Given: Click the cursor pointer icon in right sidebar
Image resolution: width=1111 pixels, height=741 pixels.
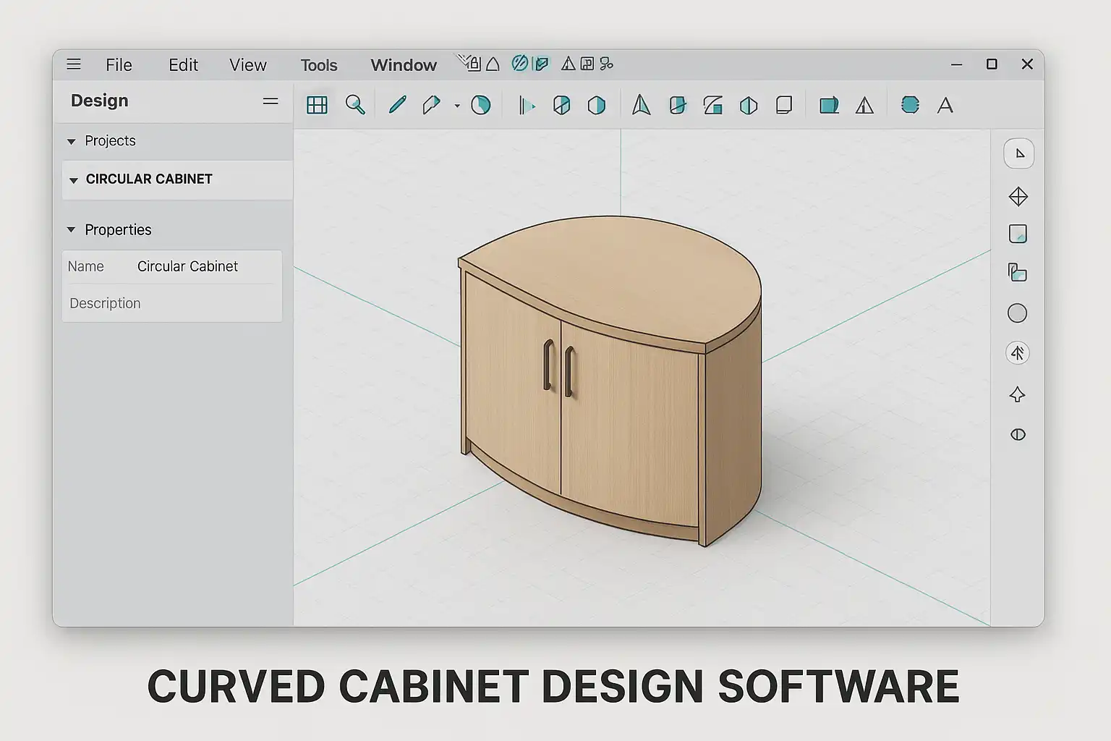Looking at the screenshot, I should [x=1018, y=153].
